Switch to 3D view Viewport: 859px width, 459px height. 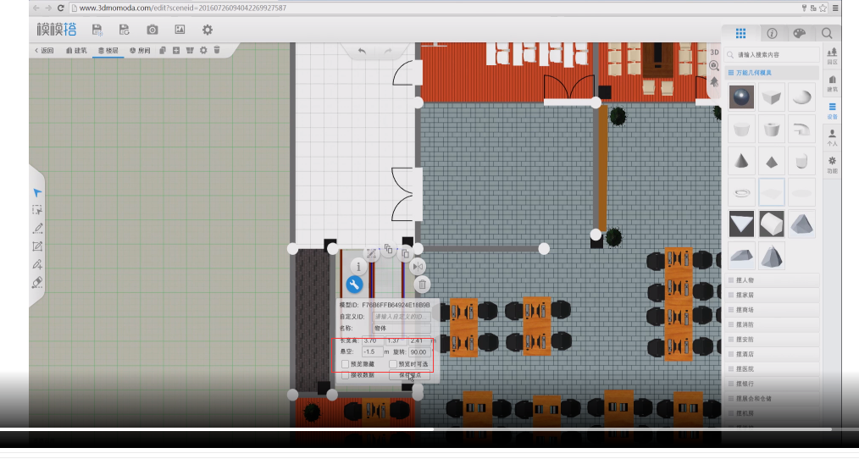pos(714,52)
